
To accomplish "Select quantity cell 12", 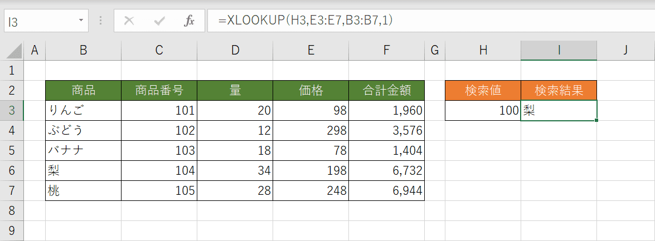I will (x=235, y=130).
